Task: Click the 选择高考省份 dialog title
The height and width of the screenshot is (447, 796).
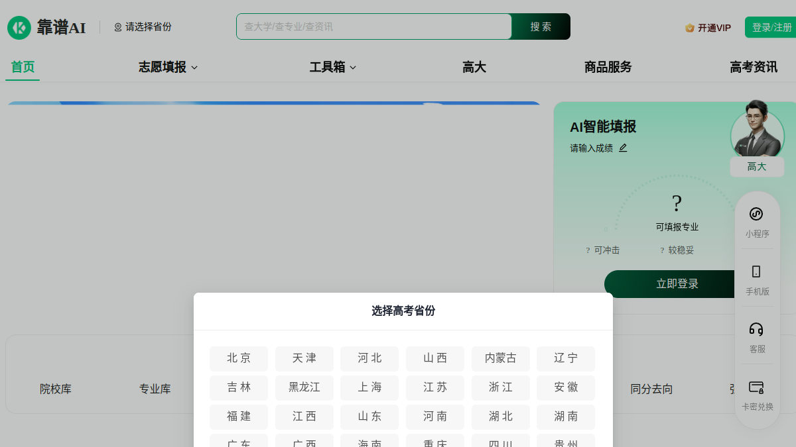Action: pyautogui.click(x=403, y=311)
